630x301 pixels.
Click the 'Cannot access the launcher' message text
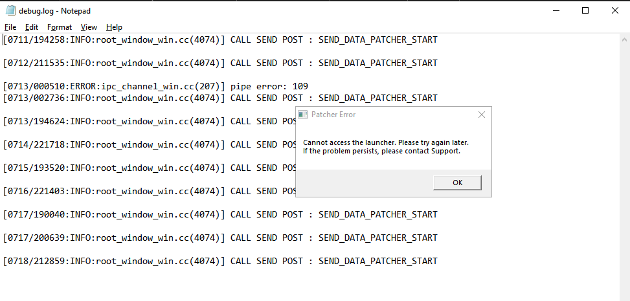point(386,142)
